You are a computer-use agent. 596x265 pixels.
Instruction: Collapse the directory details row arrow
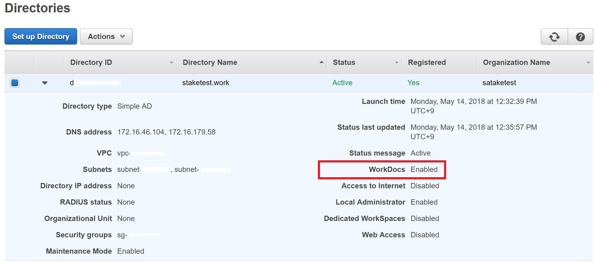coord(45,83)
